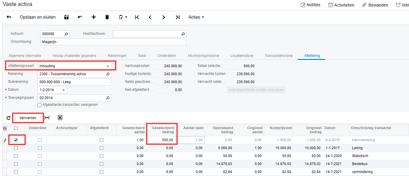Tick the selection checkbox for Lening row
Image resolution: width=409 pixels, height=176 pixels.
coord(16,148)
